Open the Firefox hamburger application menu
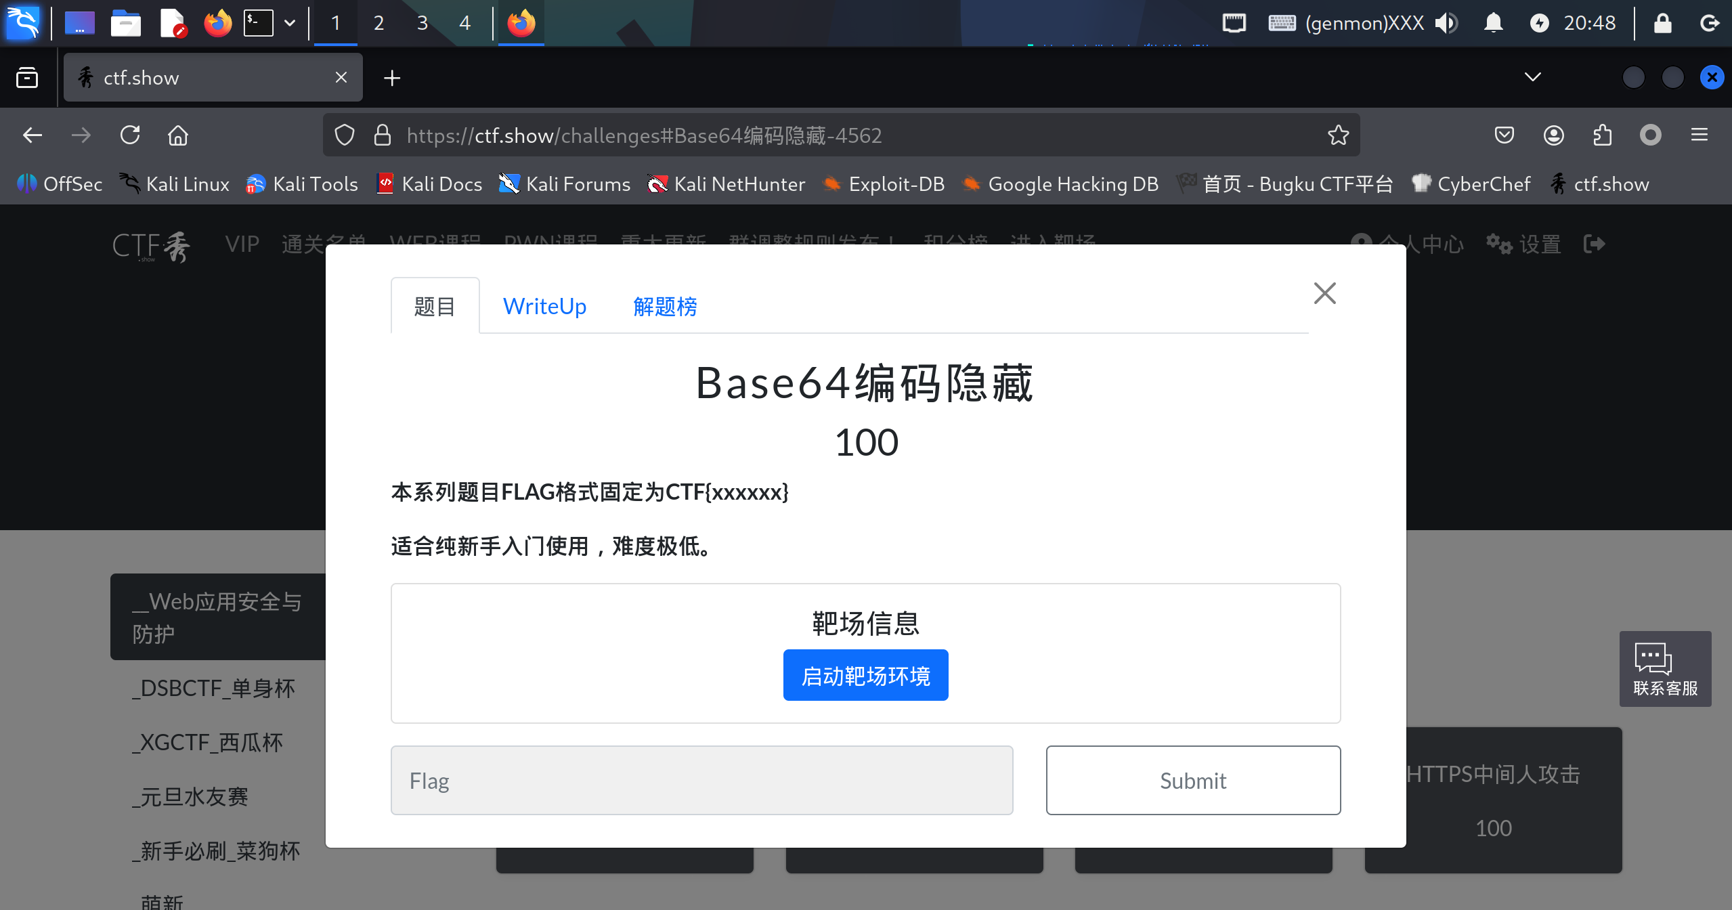This screenshot has width=1732, height=910. tap(1699, 135)
